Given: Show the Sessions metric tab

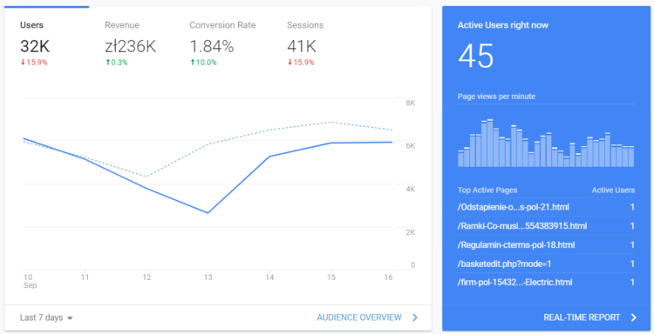Looking at the screenshot, I should pos(305,44).
